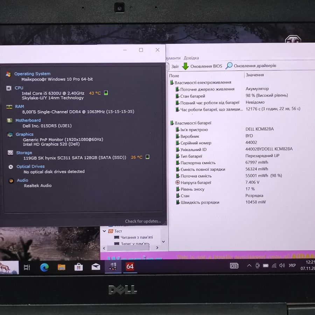Click the Напруга батареї lightning icon
The width and height of the screenshot is (315, 315).
pyautogui.click(x=178, y=182)
